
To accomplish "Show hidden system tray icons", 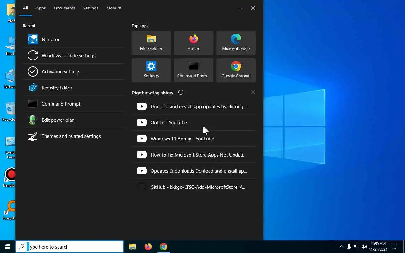I will tap(341, 247).
